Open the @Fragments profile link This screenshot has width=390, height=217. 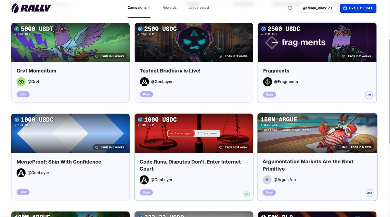coord(286,82)
